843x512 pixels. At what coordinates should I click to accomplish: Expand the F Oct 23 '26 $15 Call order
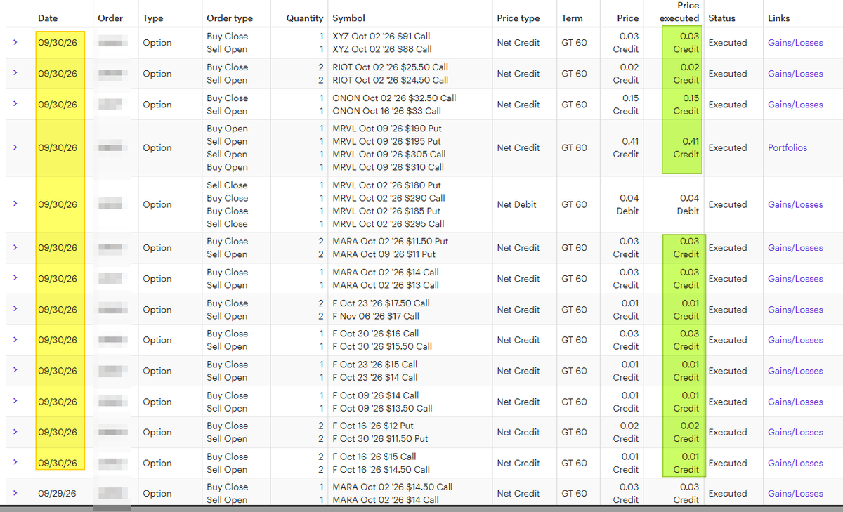pyautogui.click(x=15, y=371)
